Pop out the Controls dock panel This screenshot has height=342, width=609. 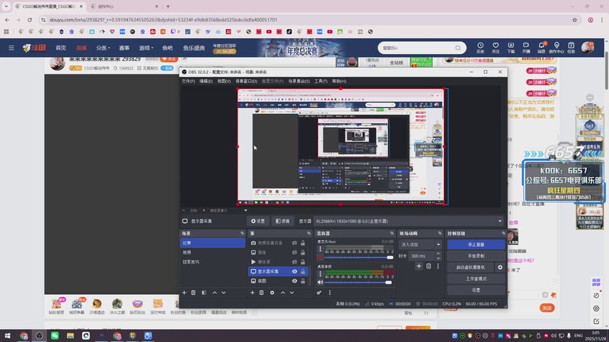503,233
